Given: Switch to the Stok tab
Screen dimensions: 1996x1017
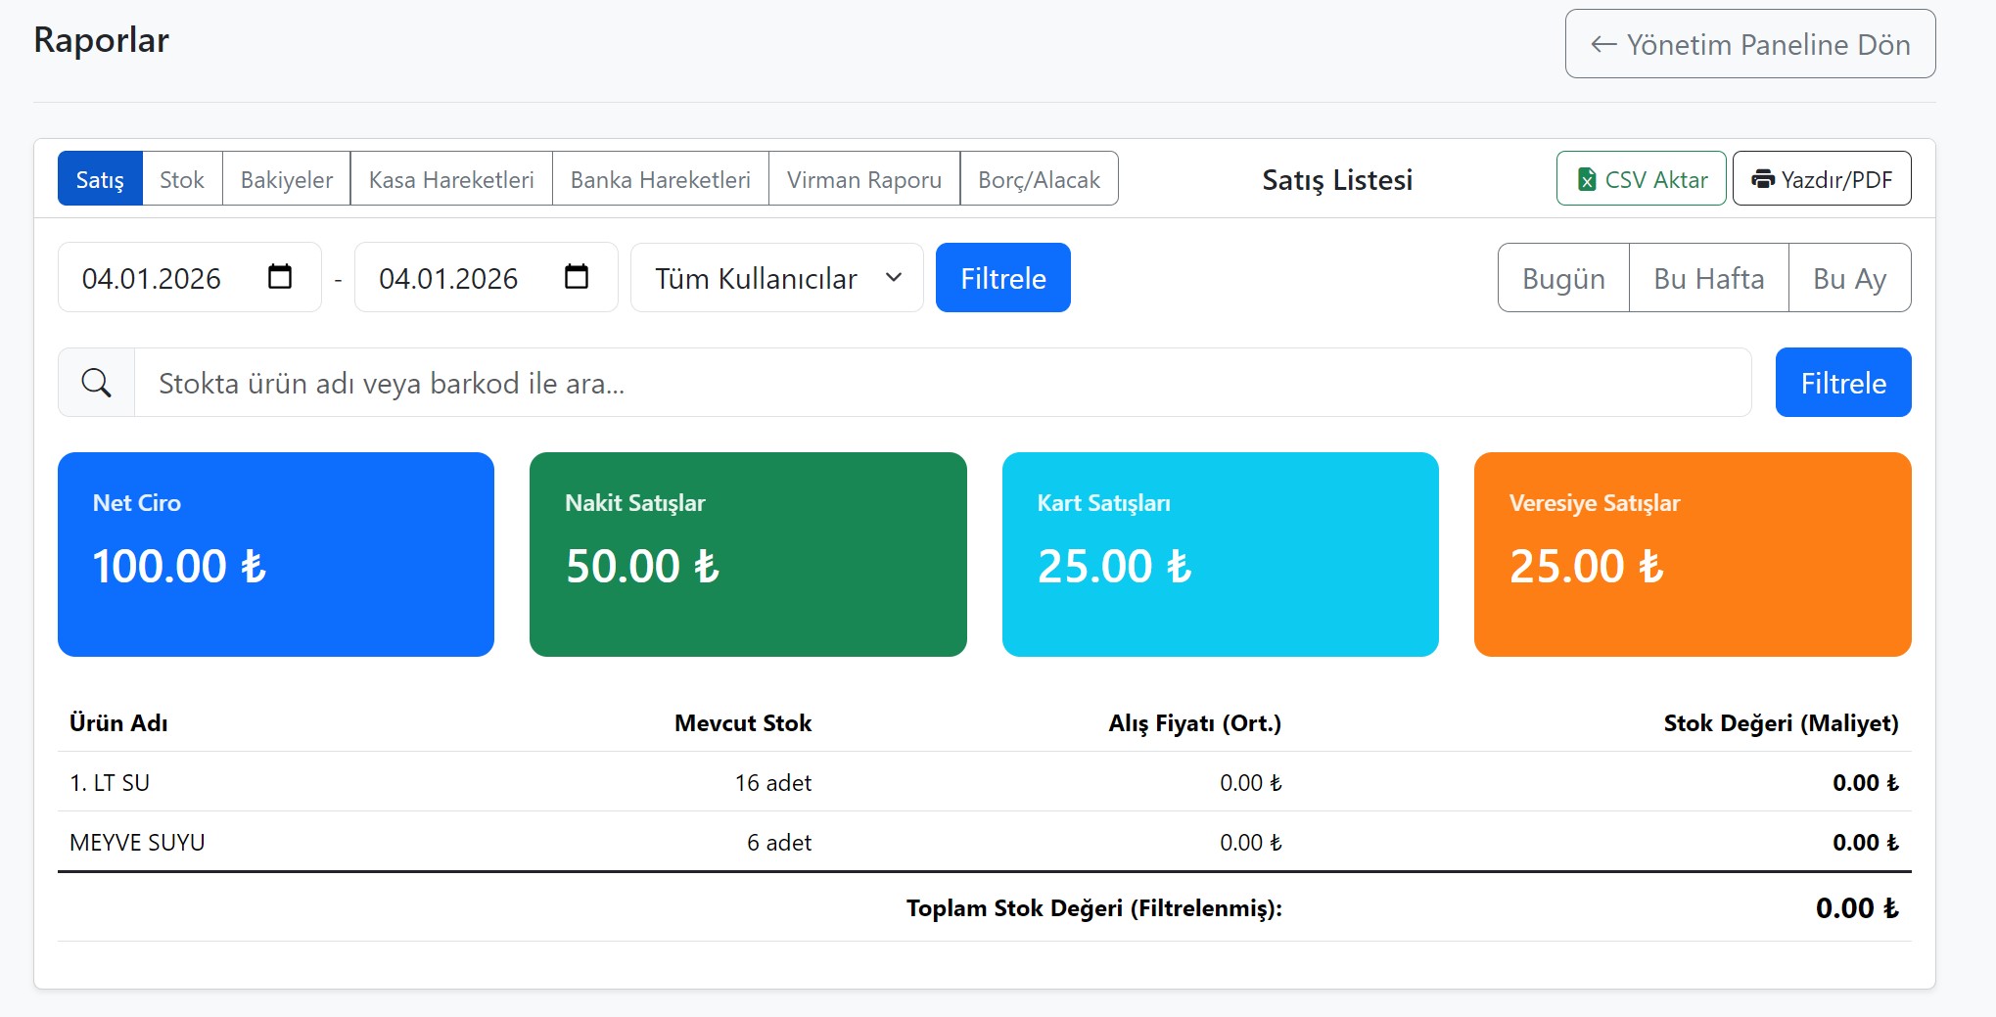Looking at the screenshot, I should tap(182, 179).
